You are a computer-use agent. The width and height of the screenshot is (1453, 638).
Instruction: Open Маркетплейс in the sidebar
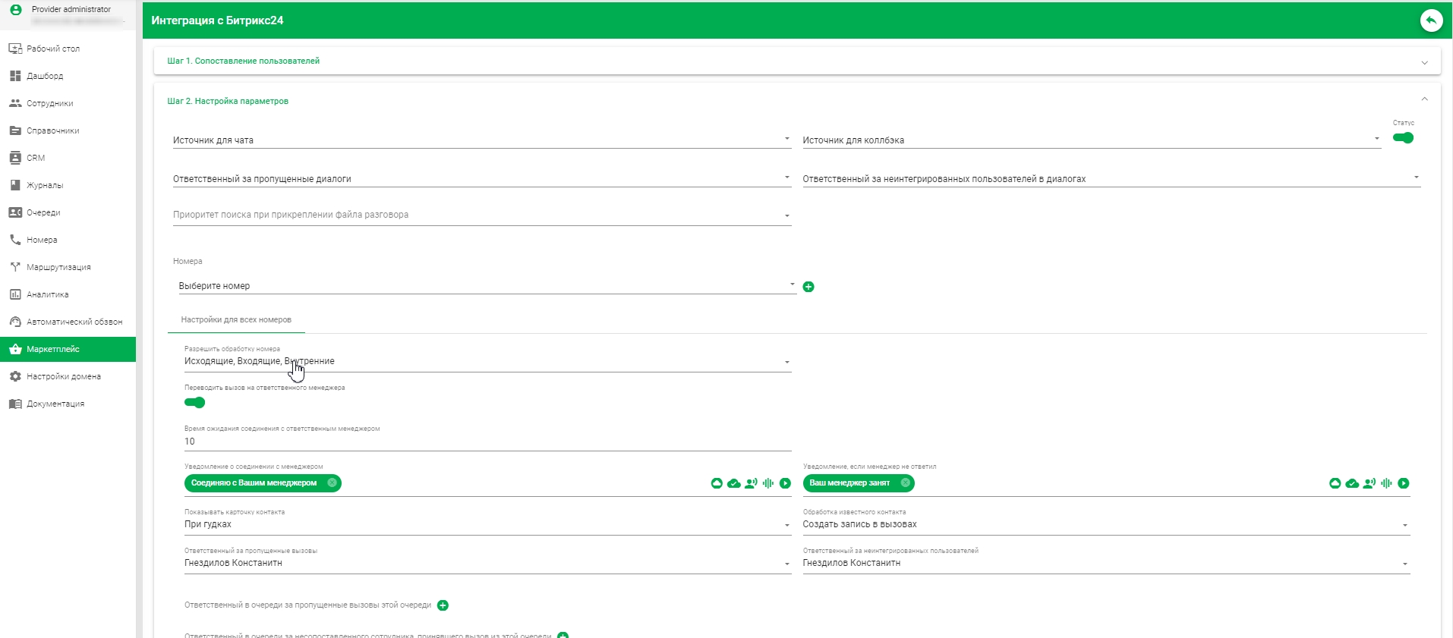point(68,349)
